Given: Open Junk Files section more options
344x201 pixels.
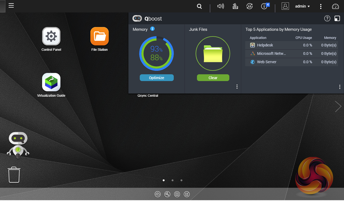Looking at the screenshot, I should click(x=237, y=86).
